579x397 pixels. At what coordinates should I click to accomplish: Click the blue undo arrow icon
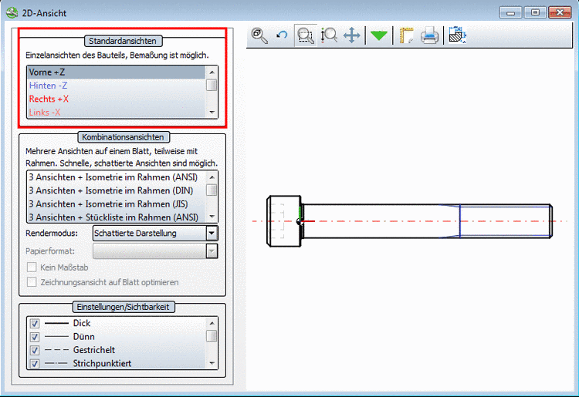[282, 35]
